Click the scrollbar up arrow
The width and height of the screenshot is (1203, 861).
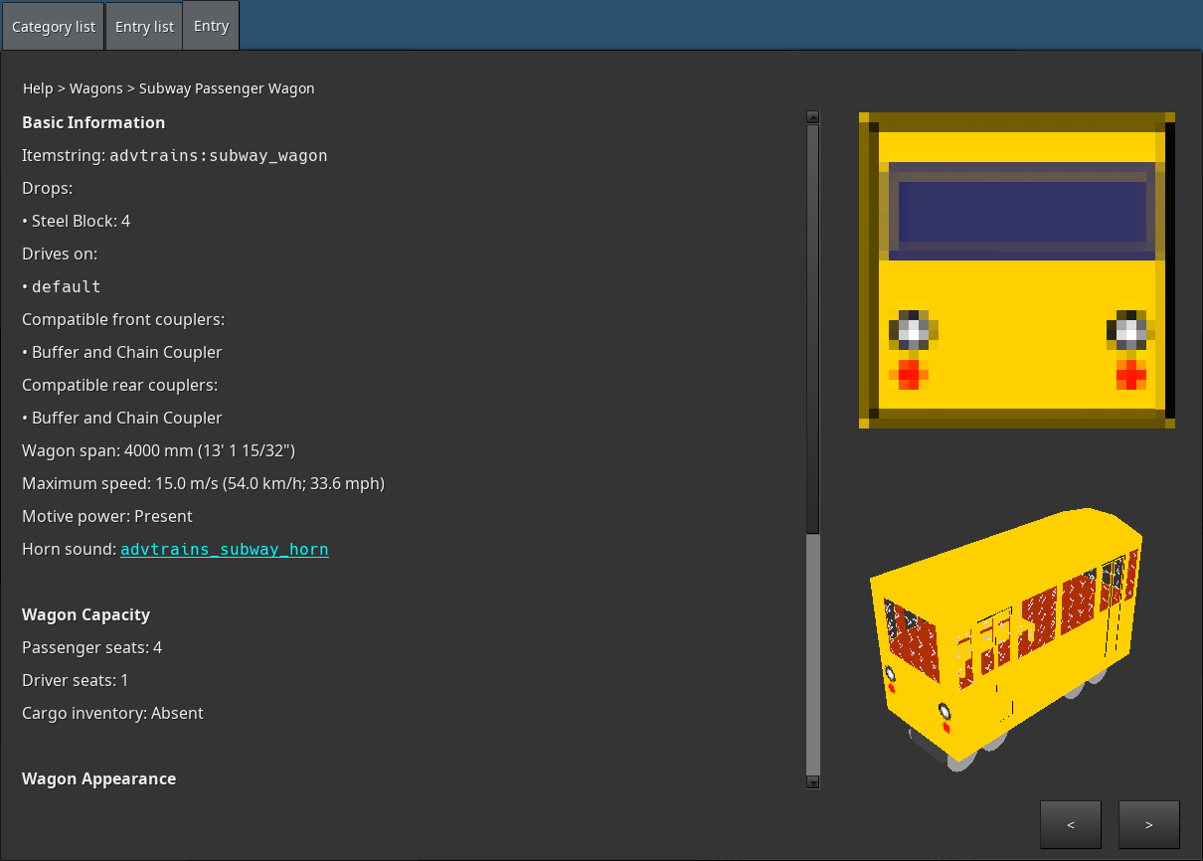coord(812,117)
